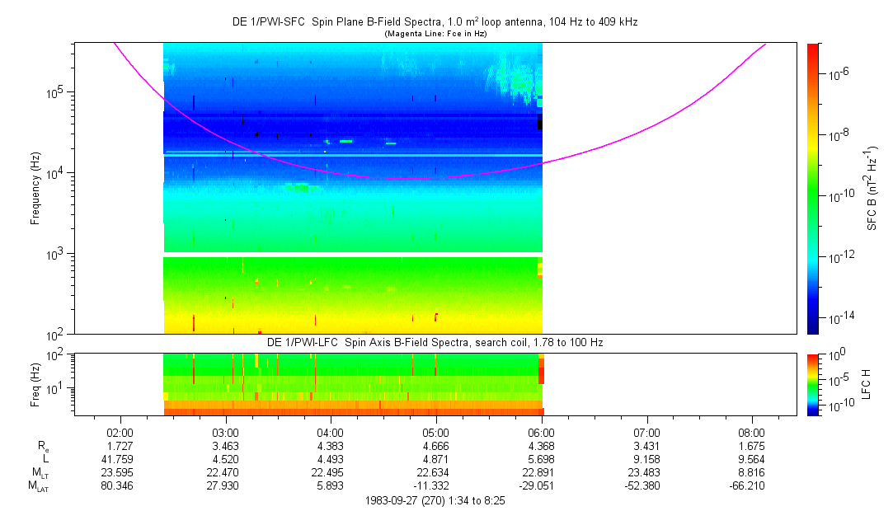Click the SFC B-Field Spectra plot title
The height and width of the screenshot is (511, 893).
tap(435, 22)
